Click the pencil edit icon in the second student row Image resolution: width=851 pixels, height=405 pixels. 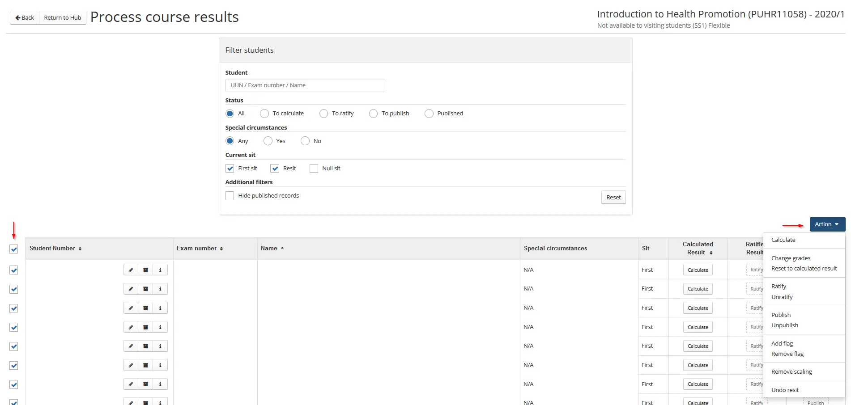point(131,289)
